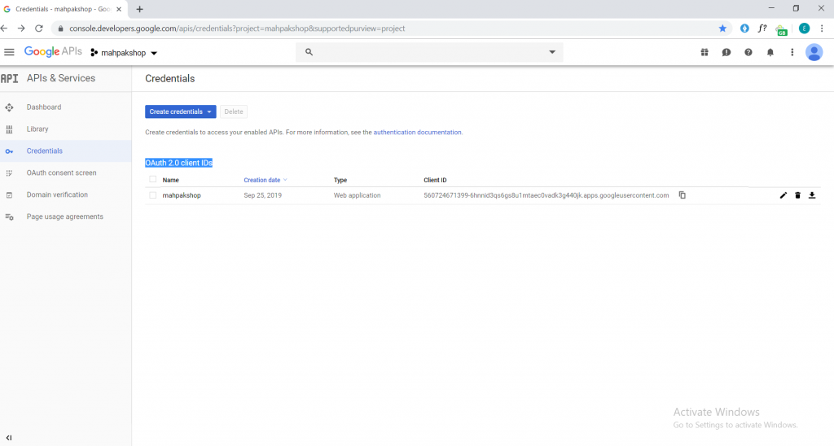The image size is (834, 446).
Task: Edit the mahpakshop OAuth client
Action: coord(783,195)
